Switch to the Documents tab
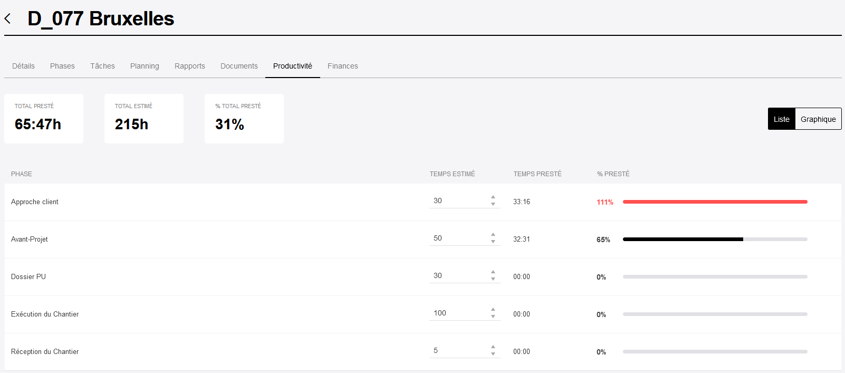The width and height of the screenshot is (845, 373). (239, 66)
